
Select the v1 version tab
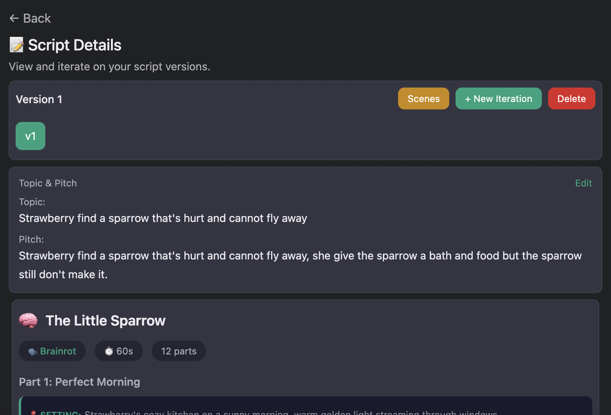click(30, 136)
